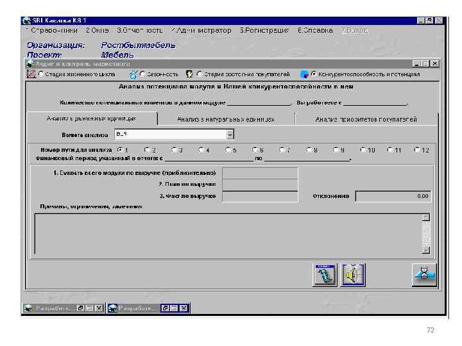Viewport: 462px width, 346px height.
Task: Select path number 3 radio button
Action: [174, 150]
